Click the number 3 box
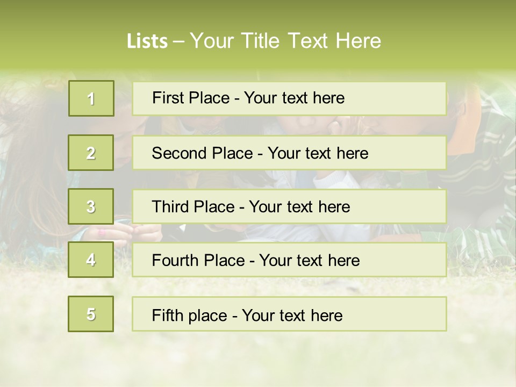 pyautogui.click(x=91, y=206)
